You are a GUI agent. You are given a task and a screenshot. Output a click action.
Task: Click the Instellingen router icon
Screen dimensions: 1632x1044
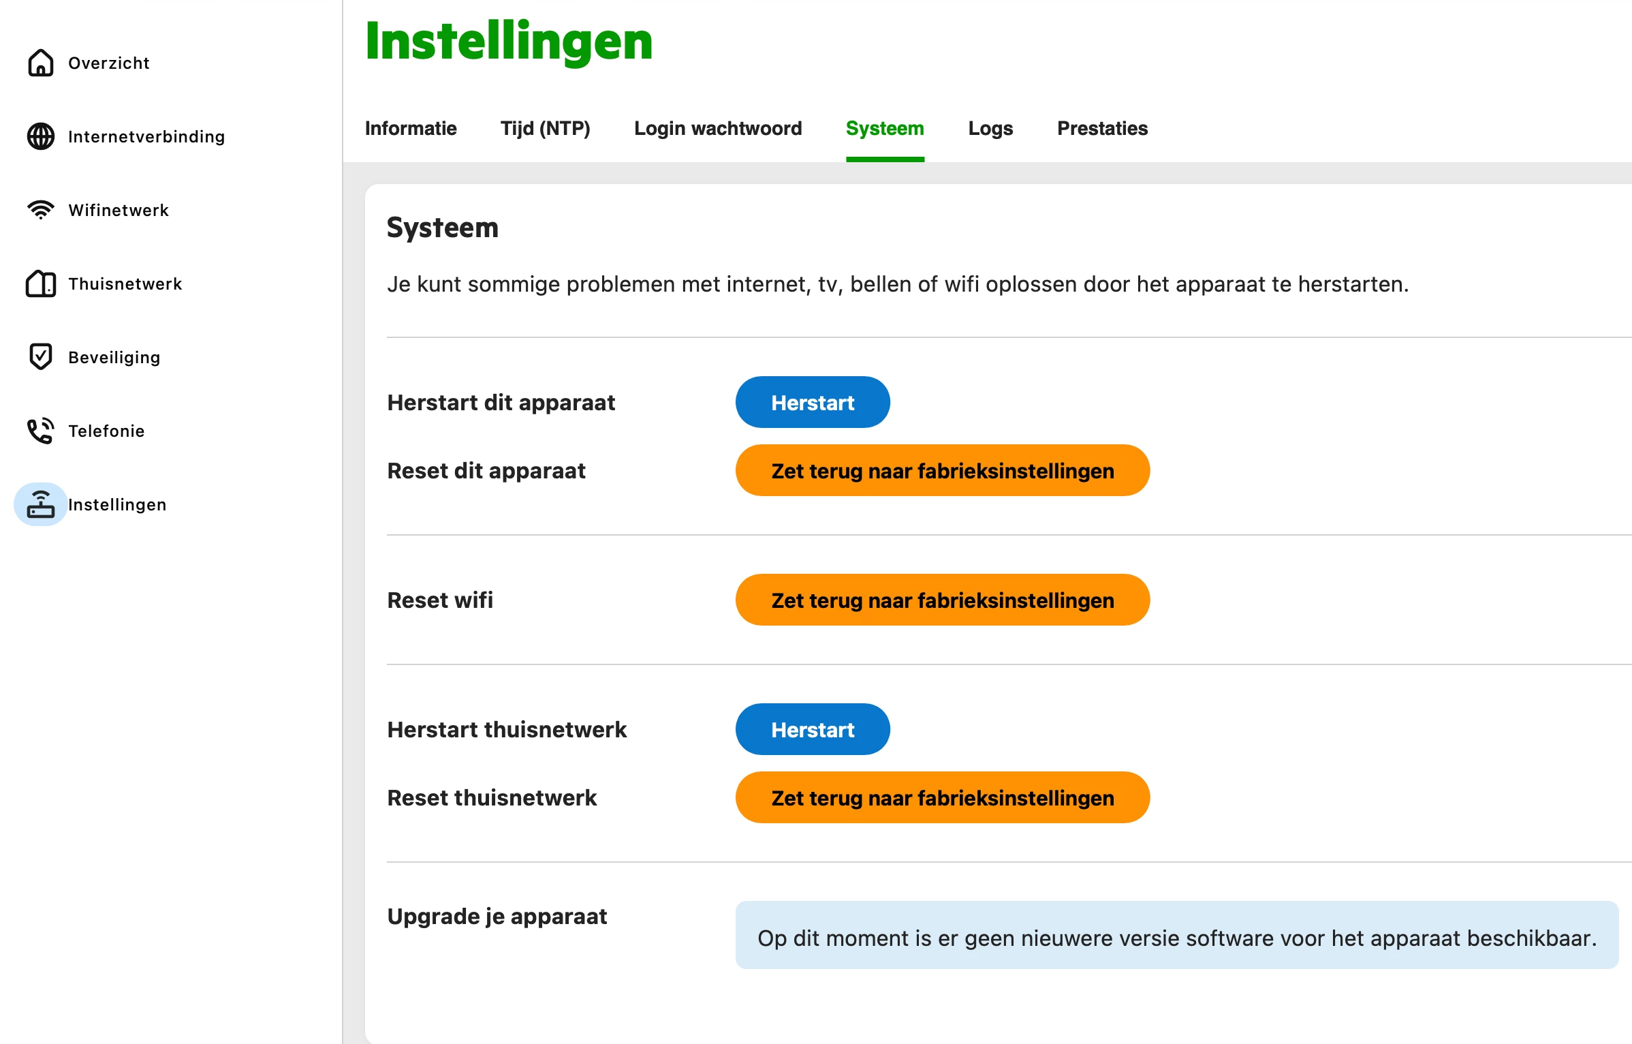[41, 504]
